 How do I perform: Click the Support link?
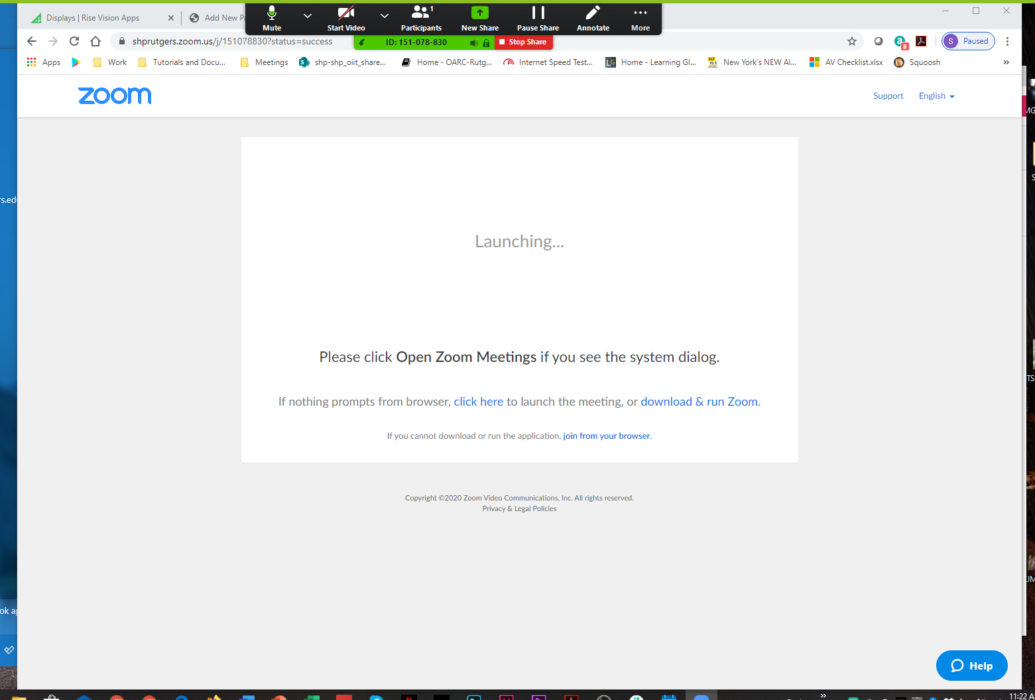[x=888, y=96]
